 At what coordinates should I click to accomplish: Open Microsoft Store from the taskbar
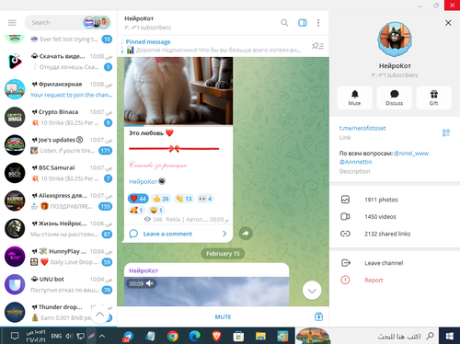pos(238,337)
